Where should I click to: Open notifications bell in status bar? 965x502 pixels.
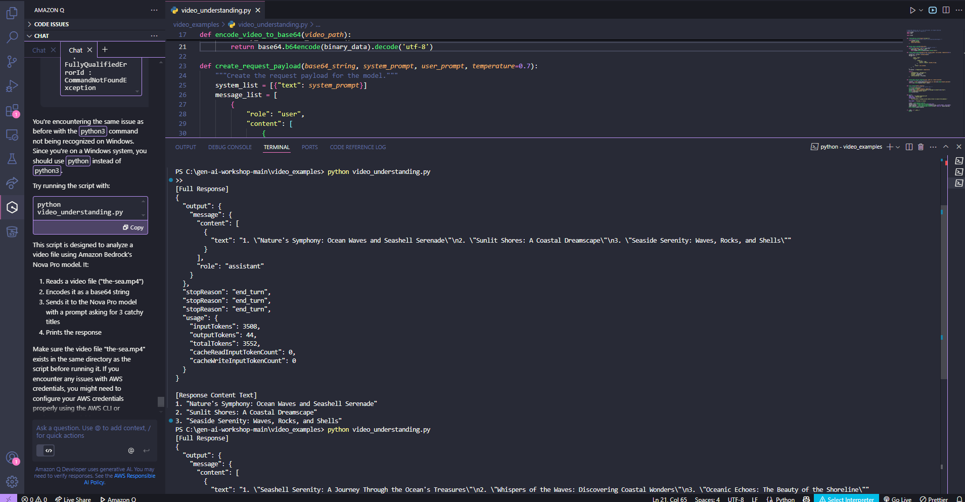pos(959,499)
